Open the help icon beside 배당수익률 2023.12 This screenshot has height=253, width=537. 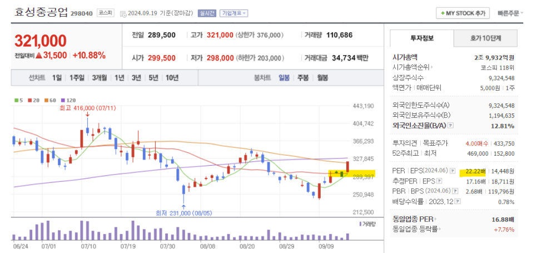(458, 201)
